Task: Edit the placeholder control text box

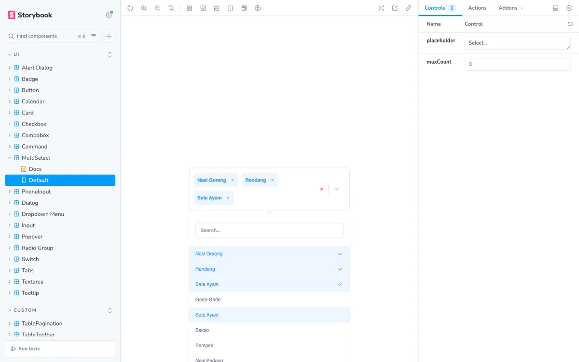Action: point(518,43)
